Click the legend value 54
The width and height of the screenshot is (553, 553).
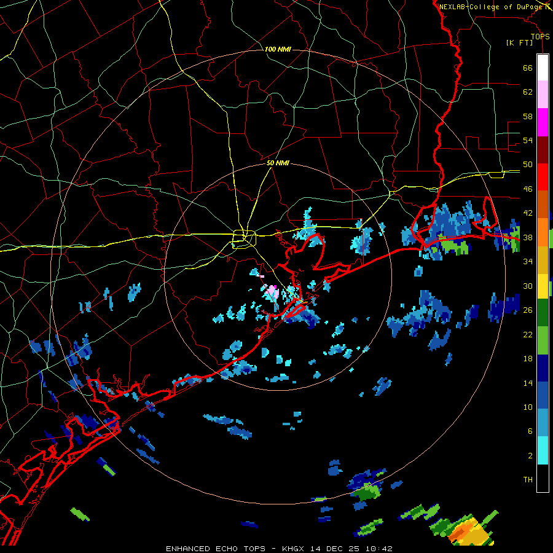coord(528,140)
